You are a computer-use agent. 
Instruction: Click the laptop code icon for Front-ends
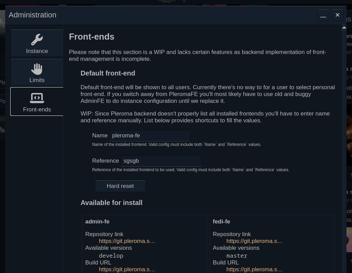(x=37, y=98)
